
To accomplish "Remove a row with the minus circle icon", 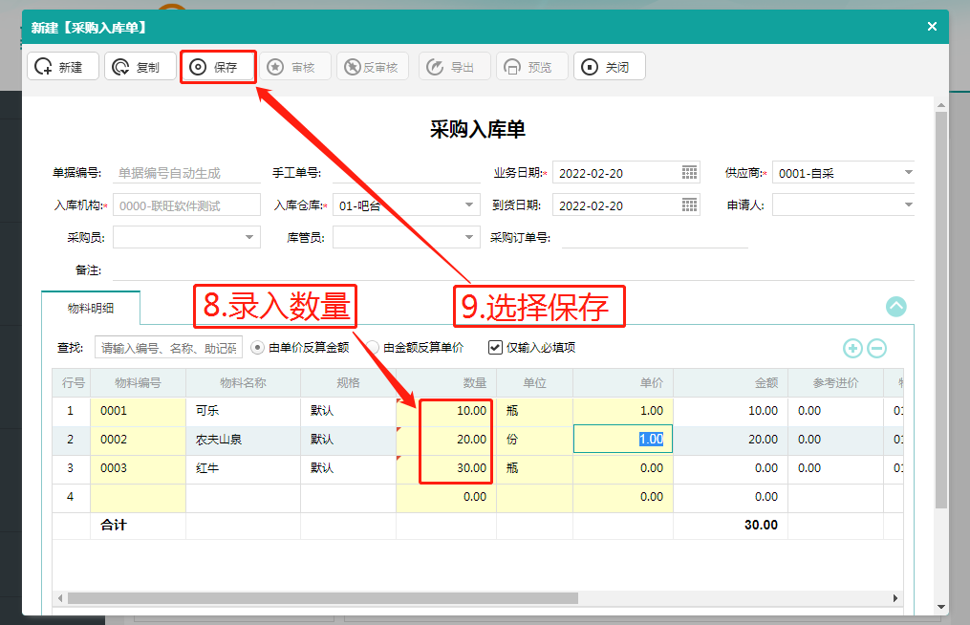I will coord(876,349).
